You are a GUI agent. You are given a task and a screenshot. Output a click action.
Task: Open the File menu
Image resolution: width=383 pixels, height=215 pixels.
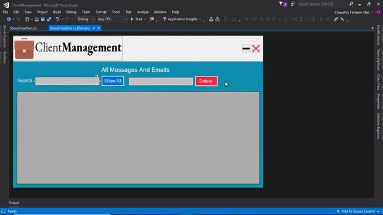pos(5,12)
